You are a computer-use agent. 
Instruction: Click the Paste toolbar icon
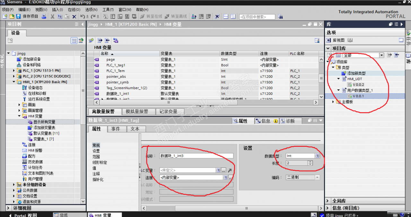(67, 16)
